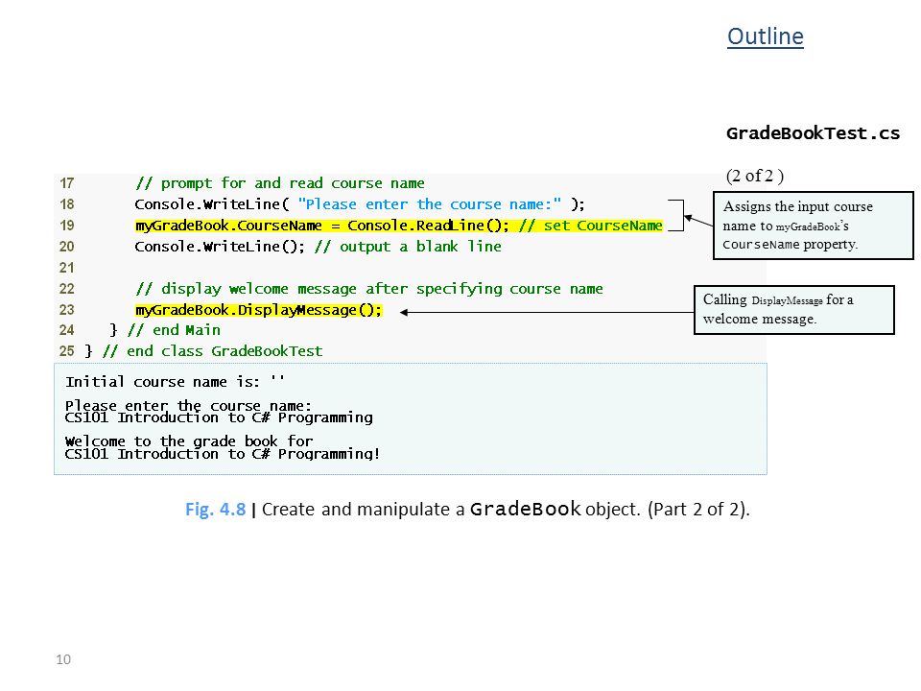921x691 pixels.
Task: Click caption 'Create and manipulate a GradeBook object'
Action: click(x=450, y=509)
